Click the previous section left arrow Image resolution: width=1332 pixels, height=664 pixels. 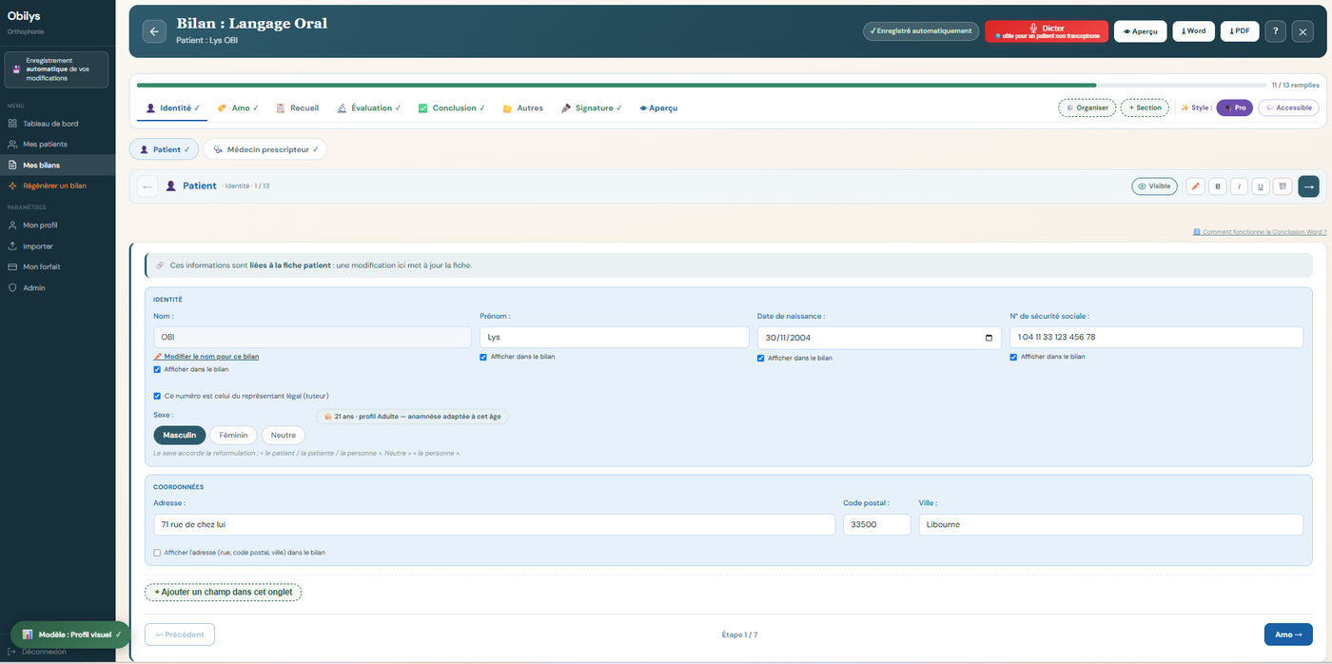pos(147,186)
